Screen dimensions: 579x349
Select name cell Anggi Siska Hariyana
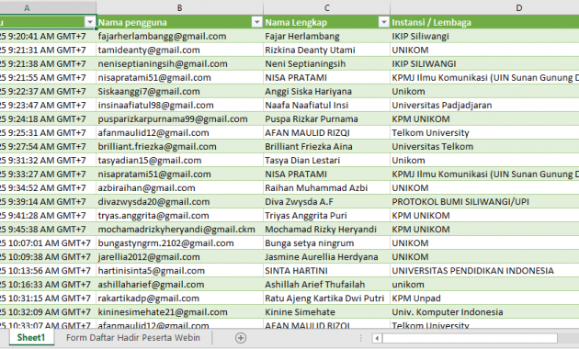[327, 91]
